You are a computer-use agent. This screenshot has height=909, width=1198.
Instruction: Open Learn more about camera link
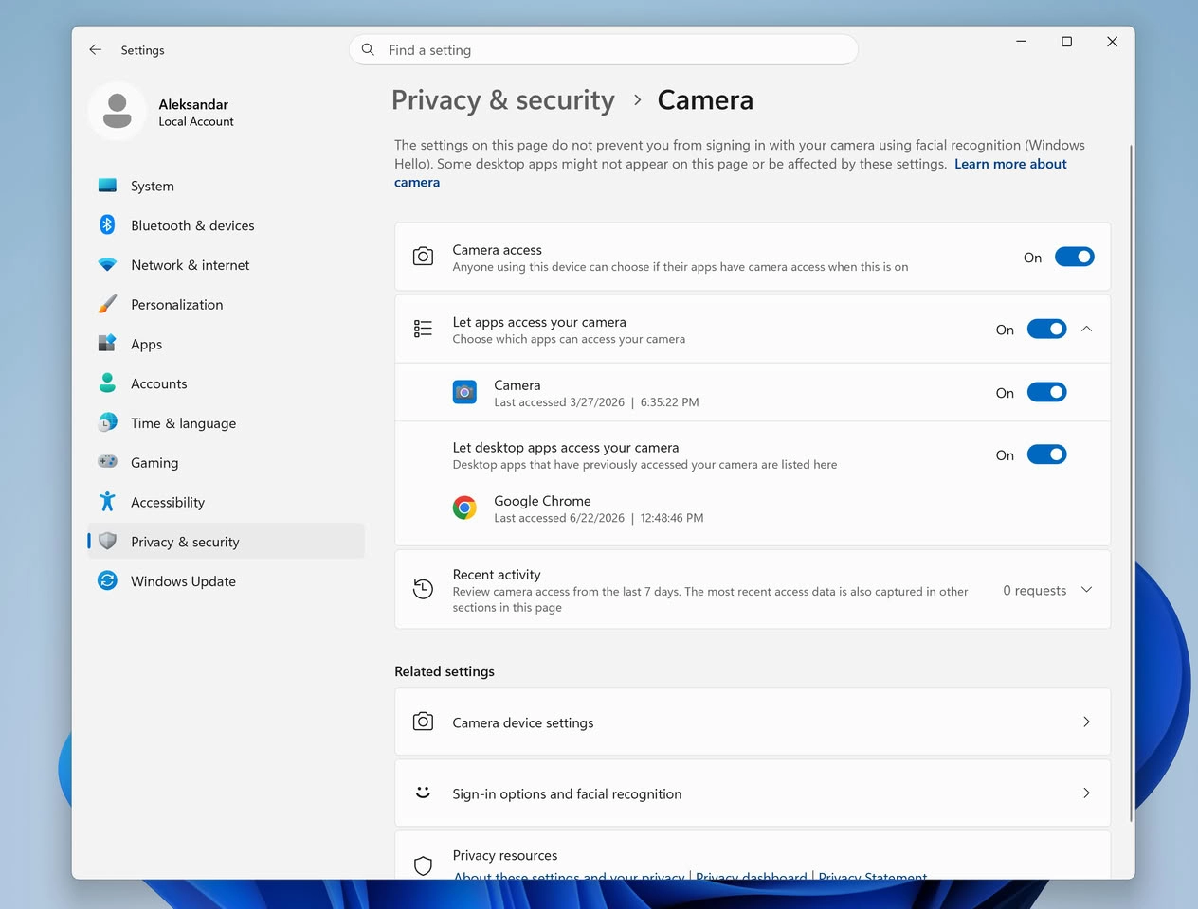click(x=1010, y=164)
